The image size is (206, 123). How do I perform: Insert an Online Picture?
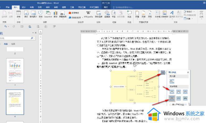point(33,14)
